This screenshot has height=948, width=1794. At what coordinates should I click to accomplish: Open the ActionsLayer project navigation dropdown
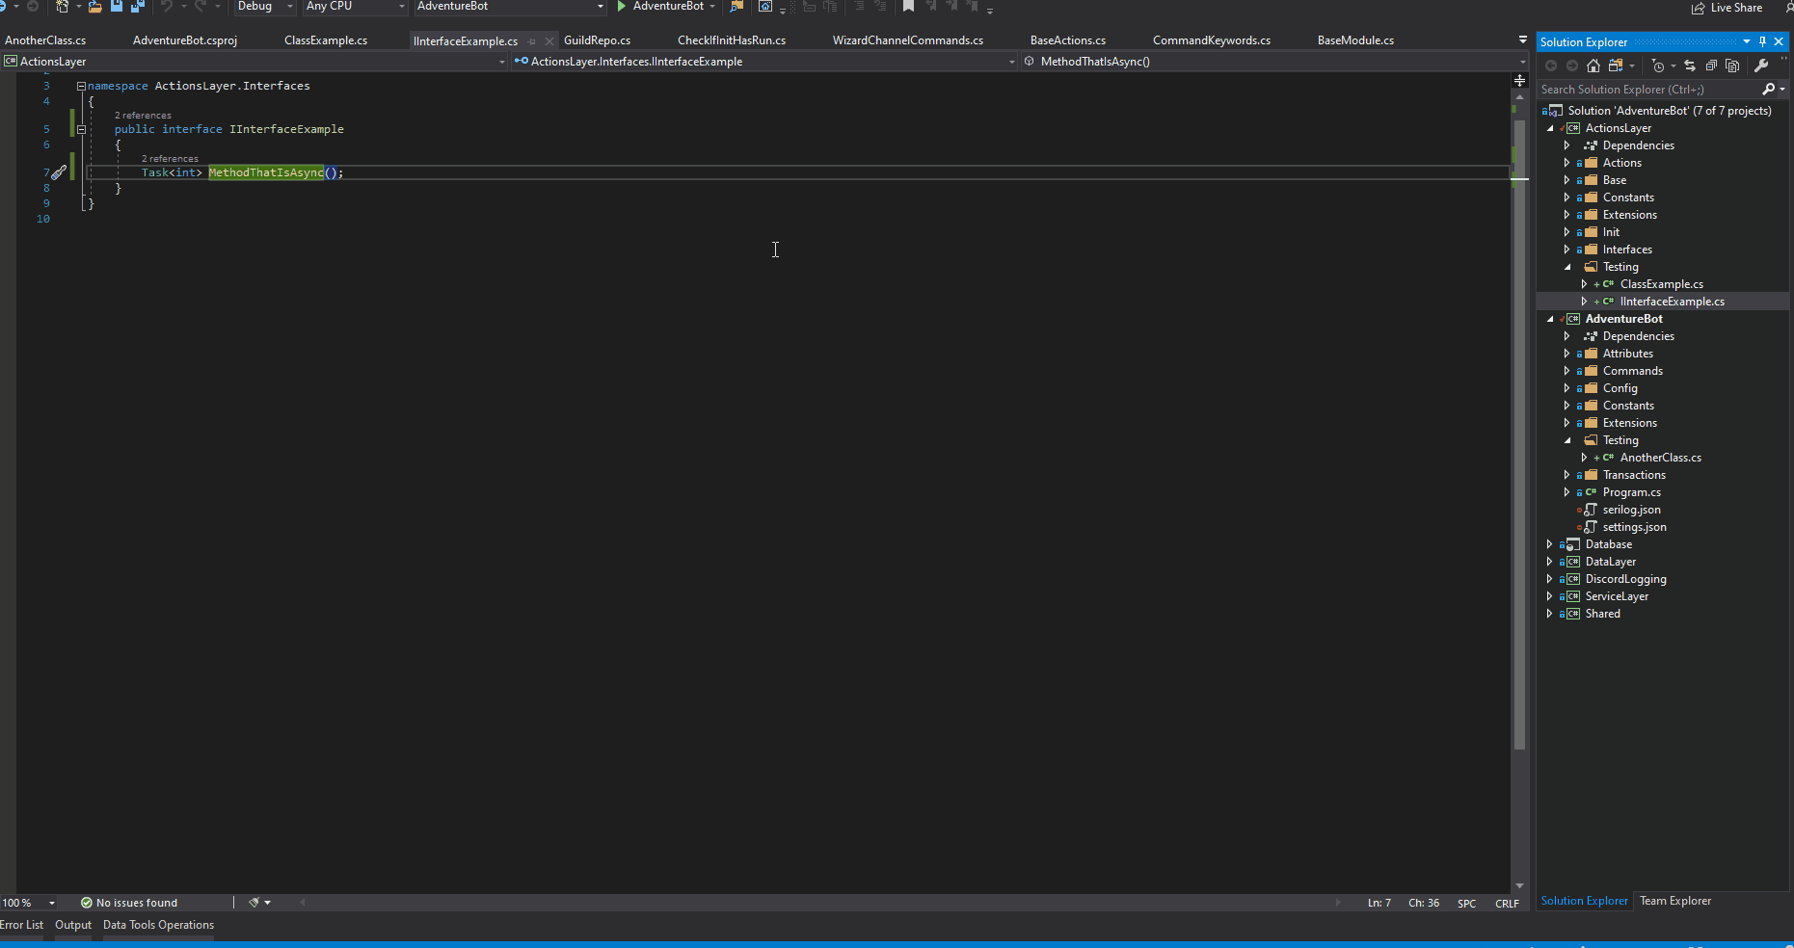pos(254,62)
